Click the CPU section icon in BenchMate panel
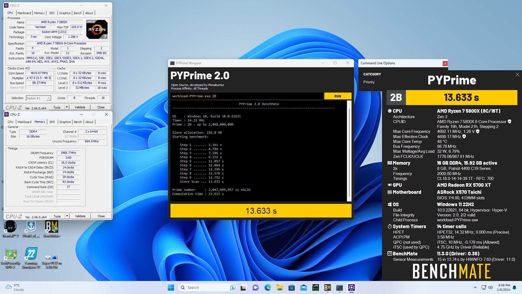522x294 pixels. (390, 111)
